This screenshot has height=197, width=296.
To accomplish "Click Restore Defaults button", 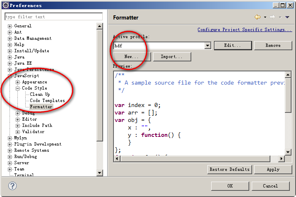I will pos(229,169).
